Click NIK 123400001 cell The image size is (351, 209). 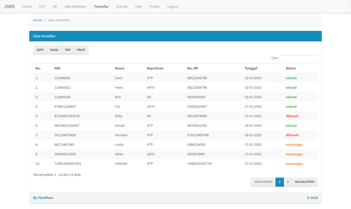pyautogui.click(x=62, y=78)
